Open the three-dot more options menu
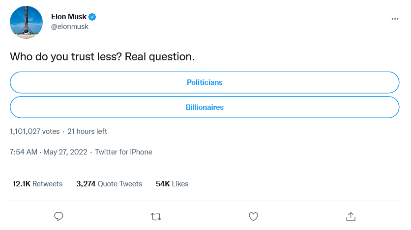This screenshot has height=230, width=411. 395,19
